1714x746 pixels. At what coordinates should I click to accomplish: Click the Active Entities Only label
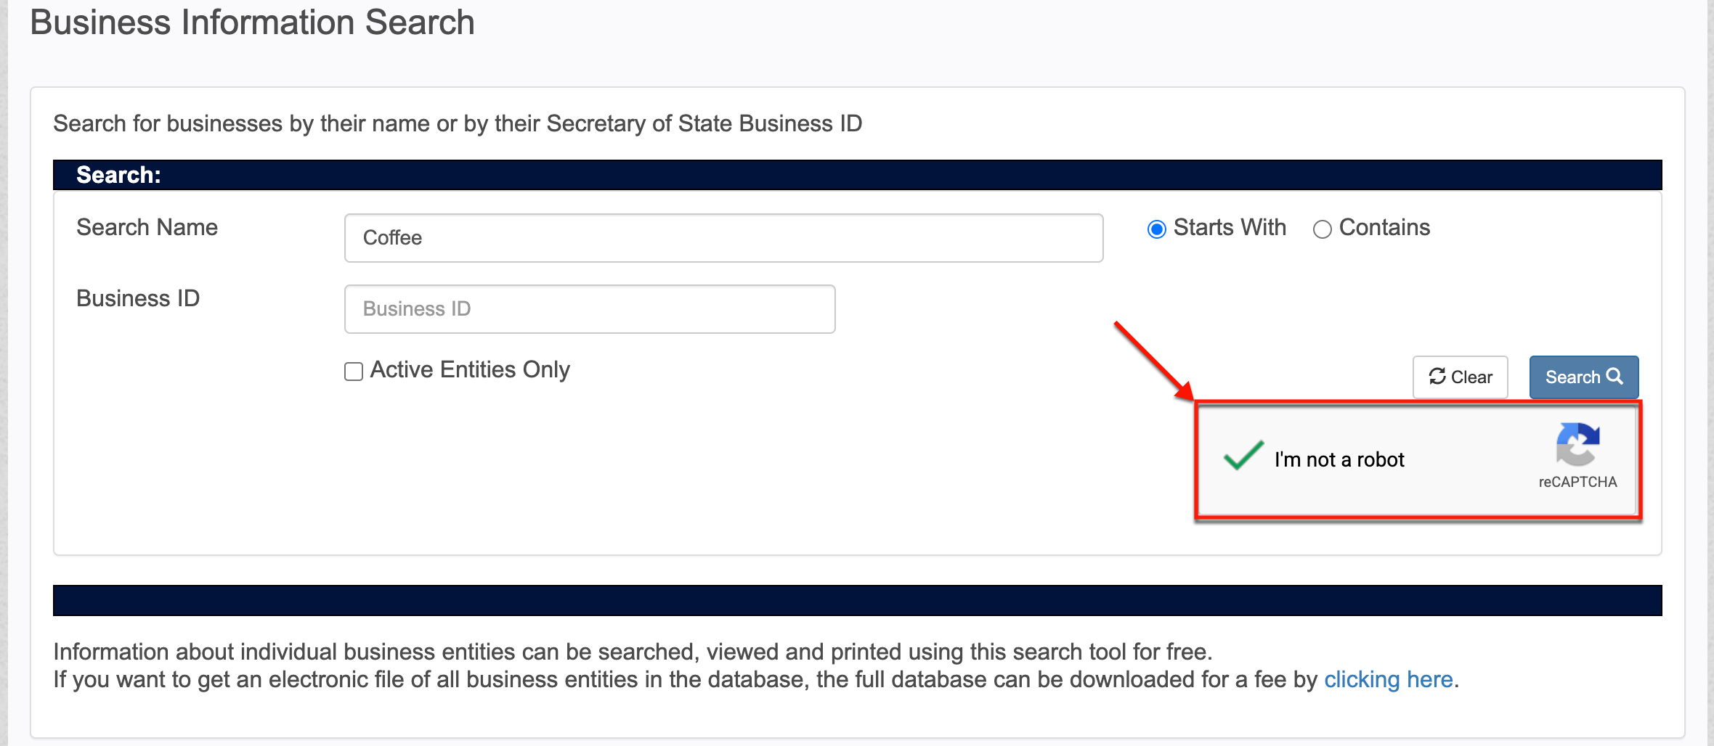tap(470, 370)
